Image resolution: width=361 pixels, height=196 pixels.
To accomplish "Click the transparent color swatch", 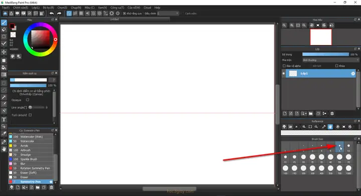I will click(13, 35).
